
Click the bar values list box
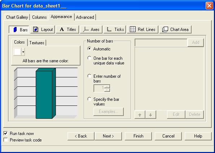[x=169, y=78]
